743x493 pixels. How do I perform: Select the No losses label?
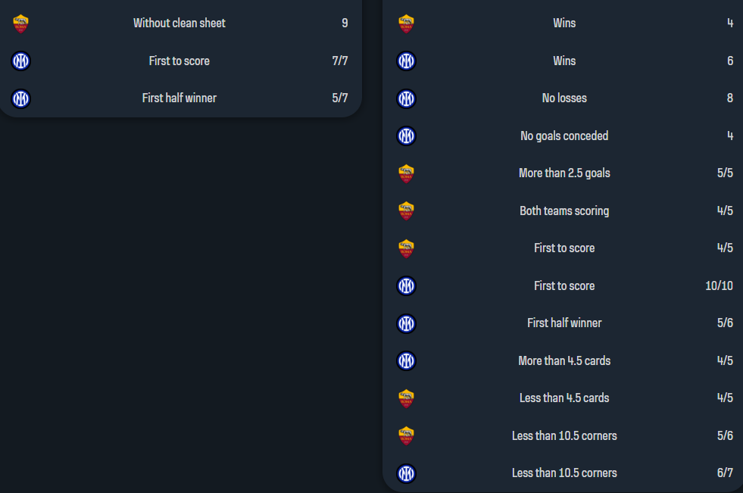pyautogui.click(x=564, y=98)
